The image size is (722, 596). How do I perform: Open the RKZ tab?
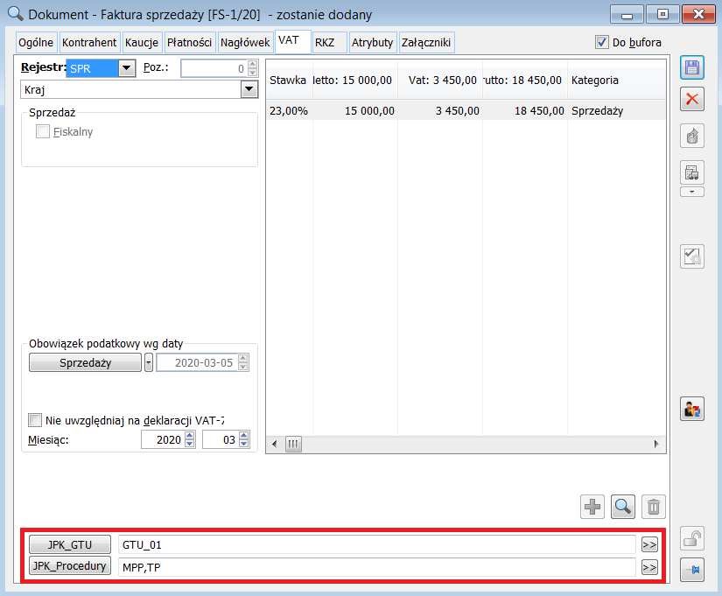point(329,42)
